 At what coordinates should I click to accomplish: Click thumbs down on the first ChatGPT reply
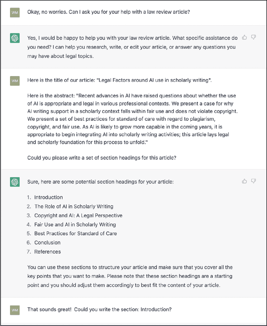coord(254,37)
